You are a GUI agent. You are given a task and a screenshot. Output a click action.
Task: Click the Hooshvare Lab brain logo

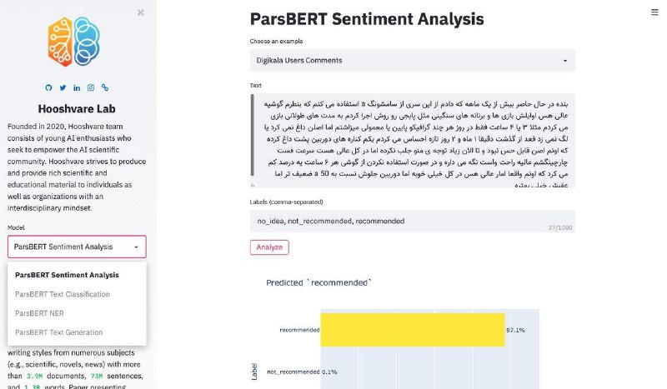[74, 42]
